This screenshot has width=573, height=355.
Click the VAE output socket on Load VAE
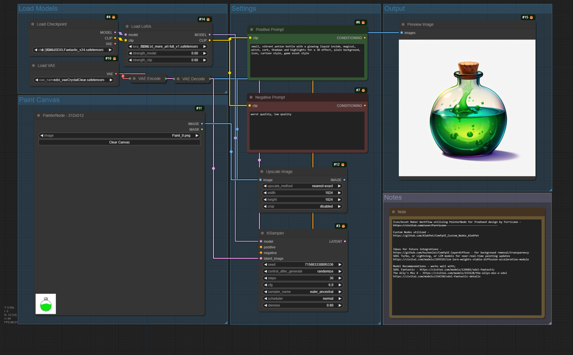tap(116, 74)
